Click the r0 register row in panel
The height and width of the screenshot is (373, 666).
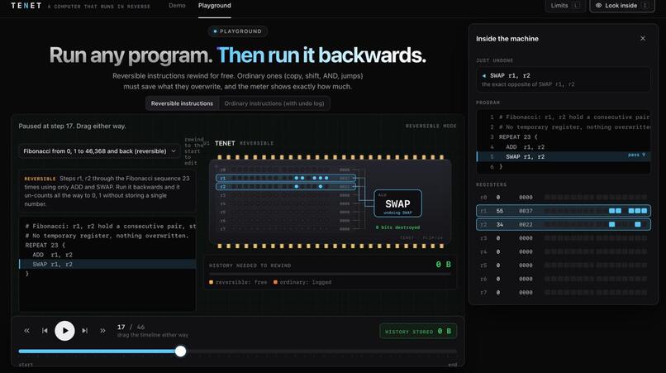coord(564,198)
